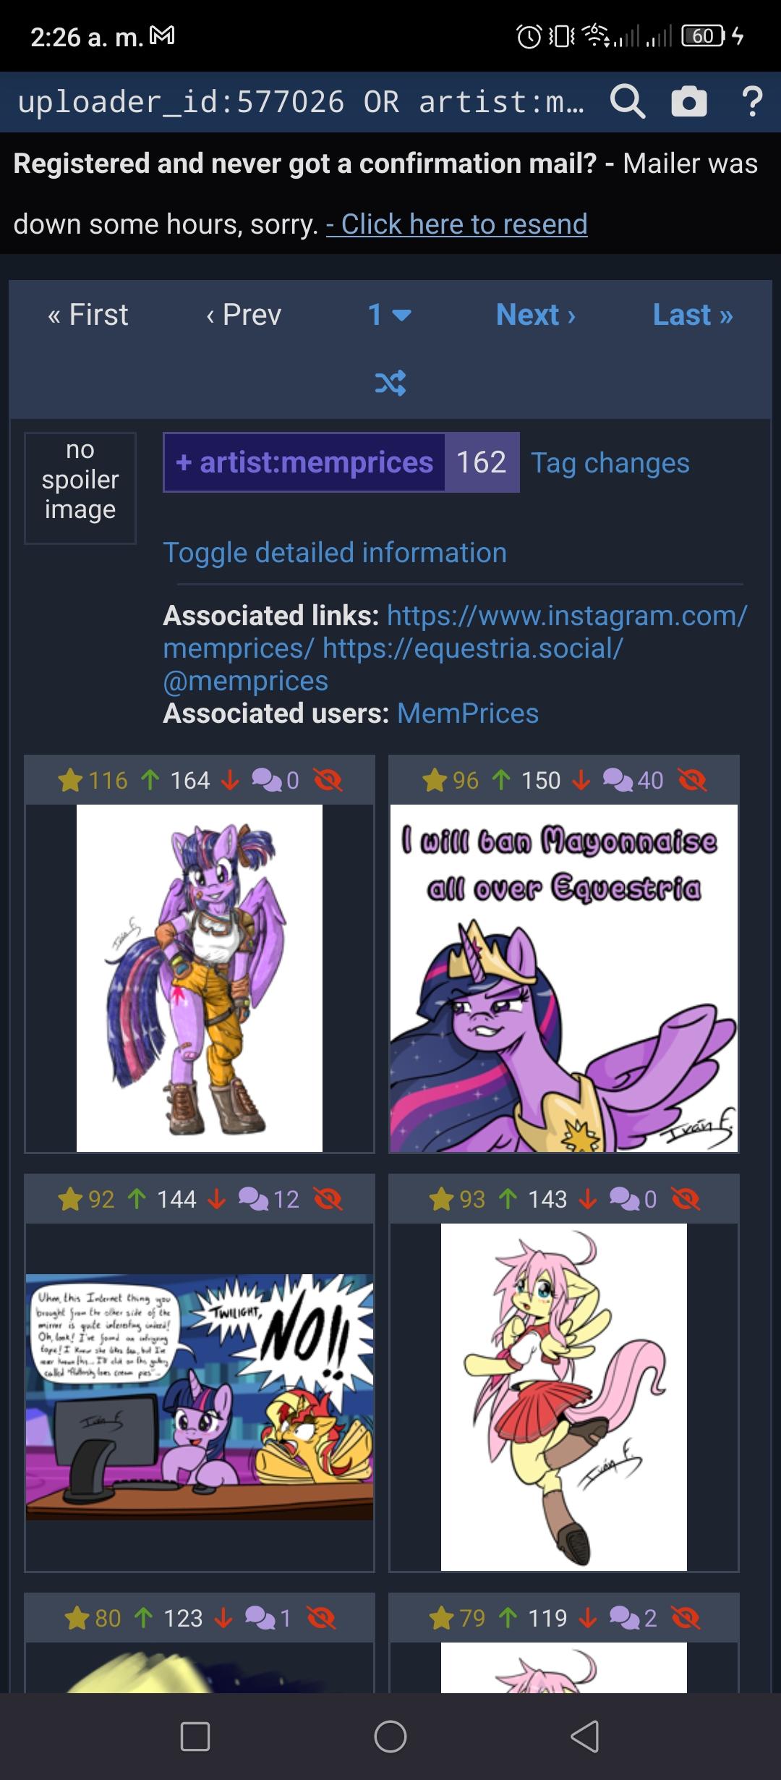Hide the image with 93 favorites

(x=686, y=1199)
